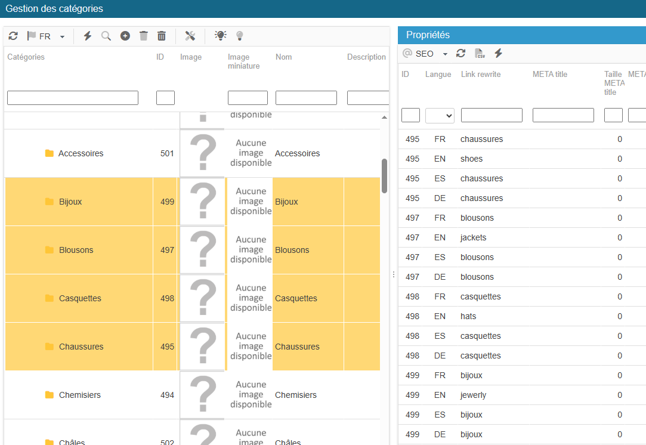Viewport: 646px width, 445px height.
Task: Click lightning bolt in Propriétés toolbar
Action: tap(498, 53)
